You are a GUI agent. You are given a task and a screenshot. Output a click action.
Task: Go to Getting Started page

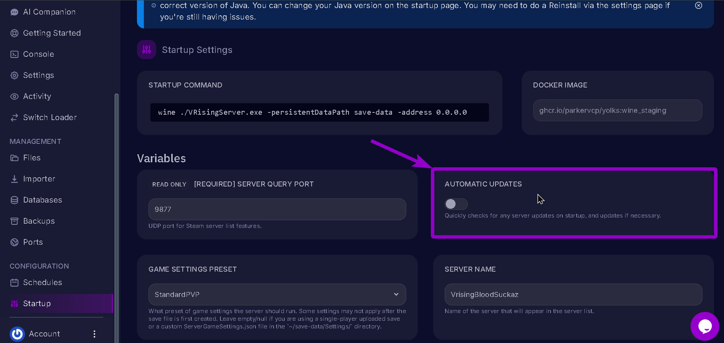(x=52, y=33)
